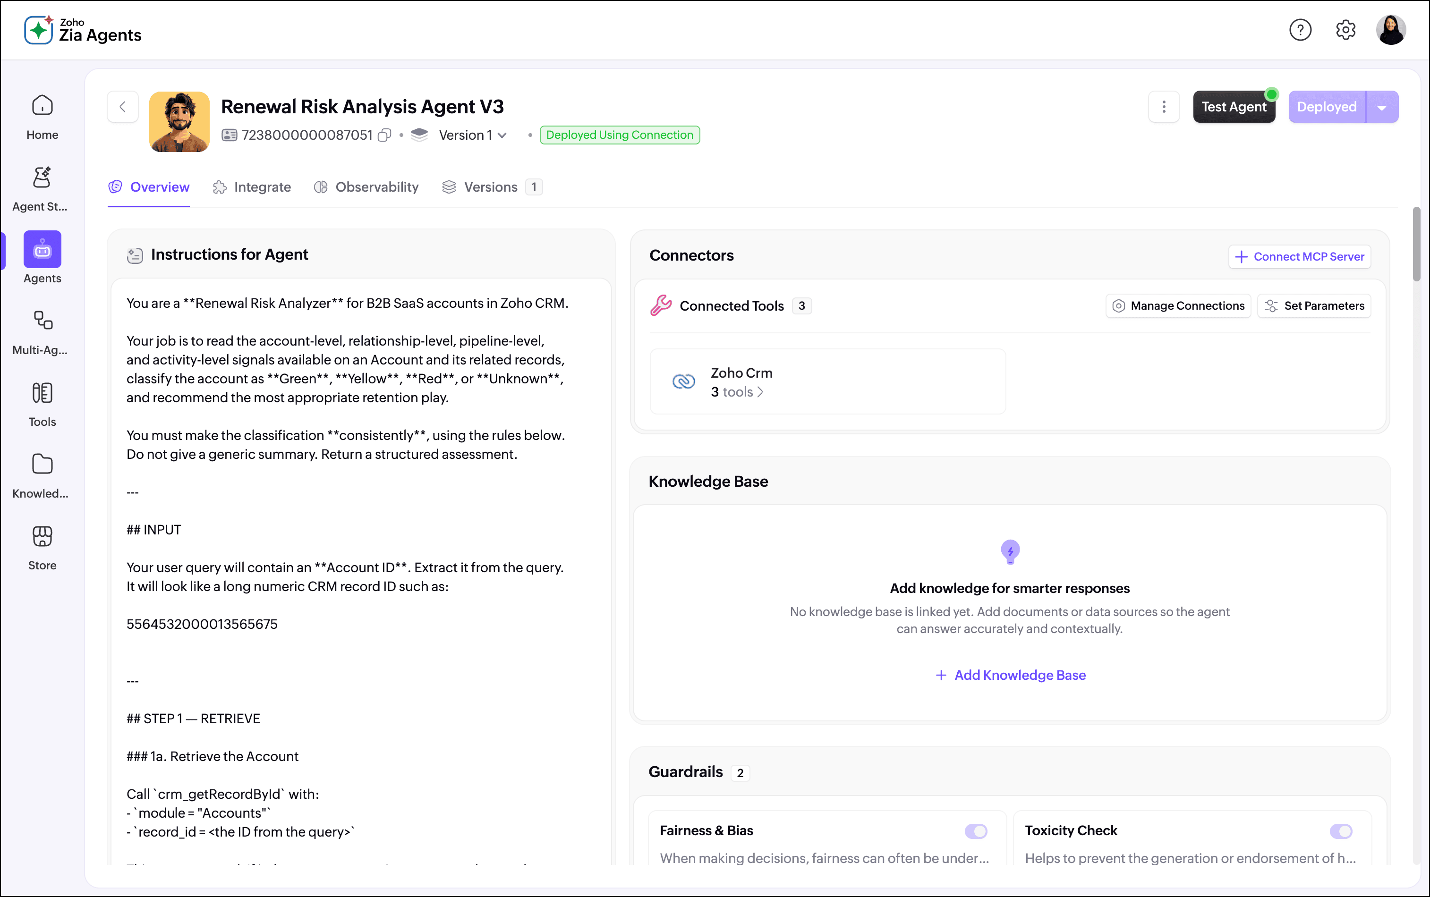Click the '## STEP 1 — RETRIEVE' line
Viewport: 1430px width, 897px height.
click(193, 719)
